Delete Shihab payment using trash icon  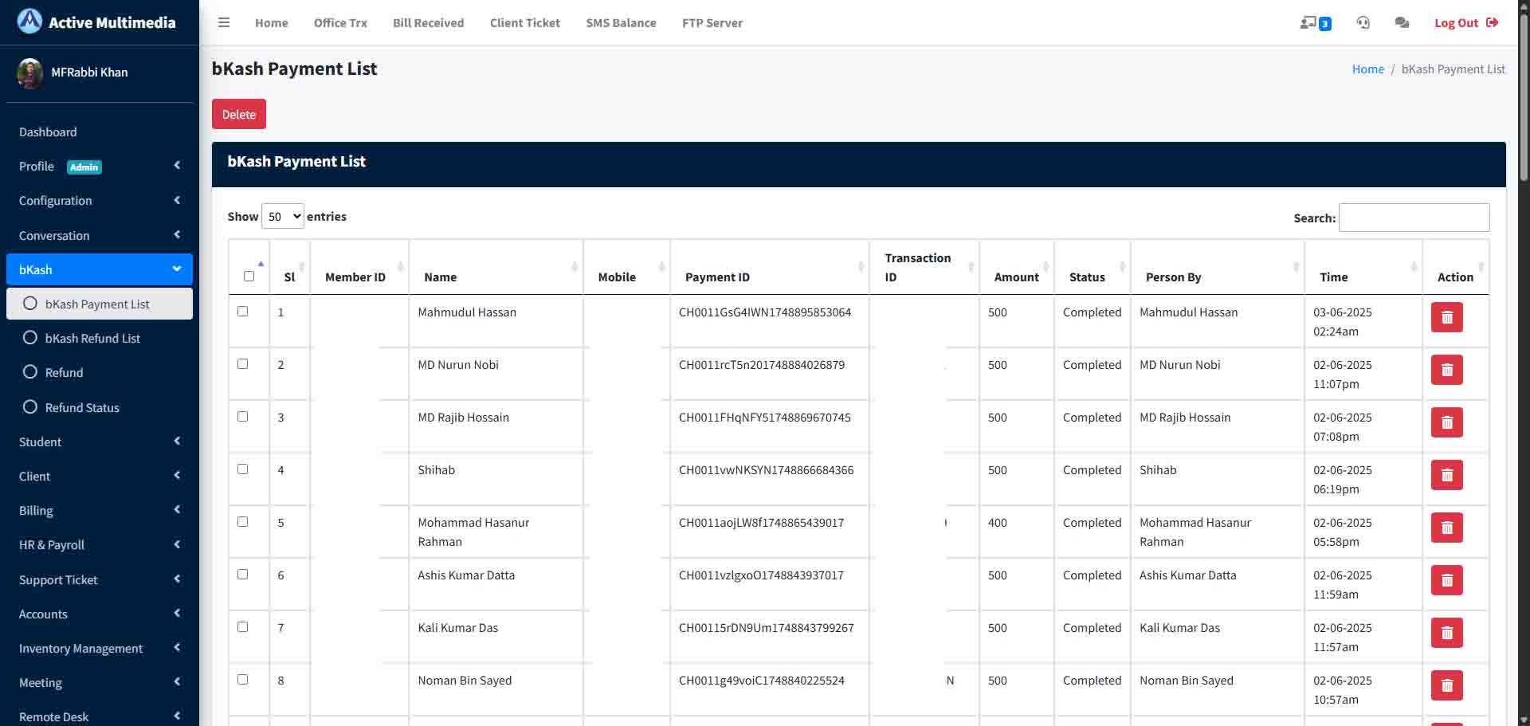pyautogui.click(x=1447, y=475)
